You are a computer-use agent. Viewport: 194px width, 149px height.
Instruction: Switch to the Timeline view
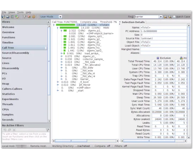[8, 43]
